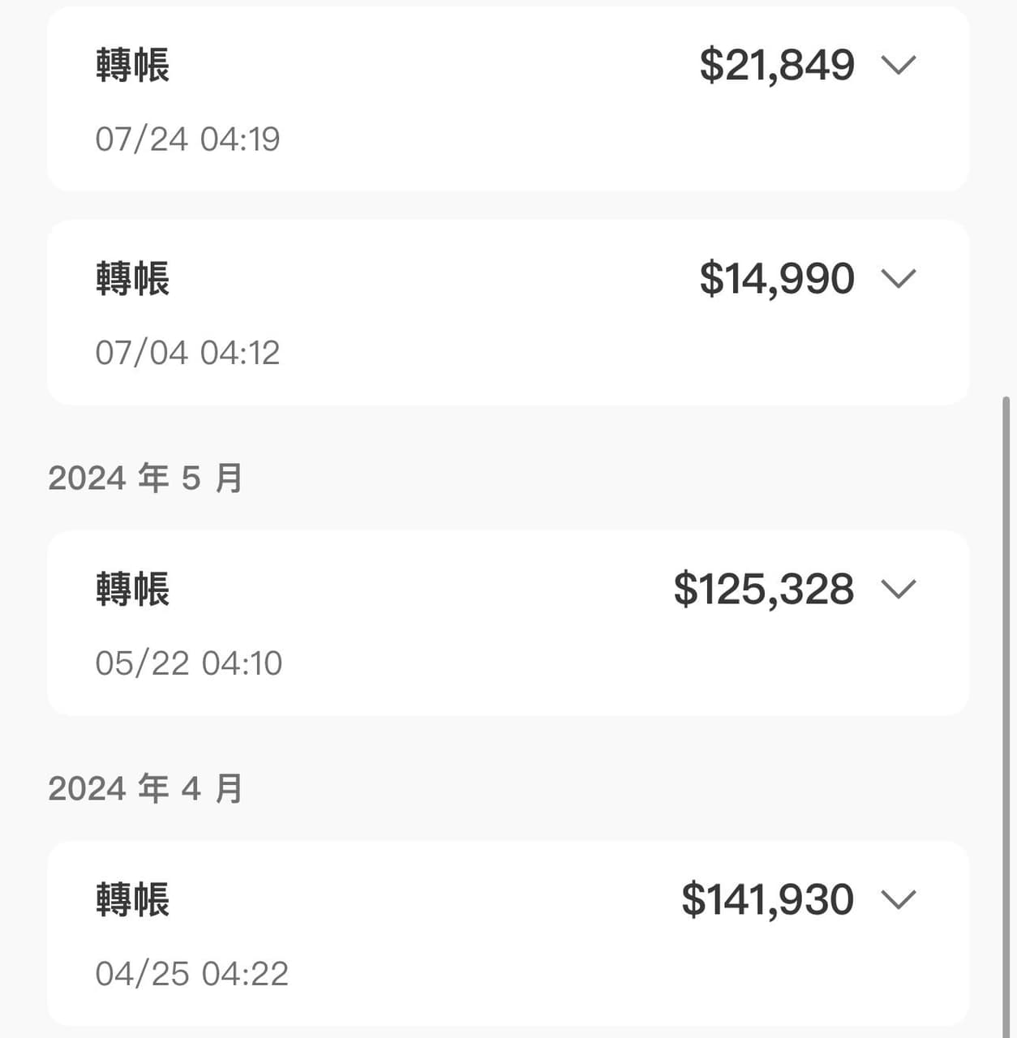Open chevron beside the $125,328 transfer
This screenshot has width=1017, height=1038.
898,589
